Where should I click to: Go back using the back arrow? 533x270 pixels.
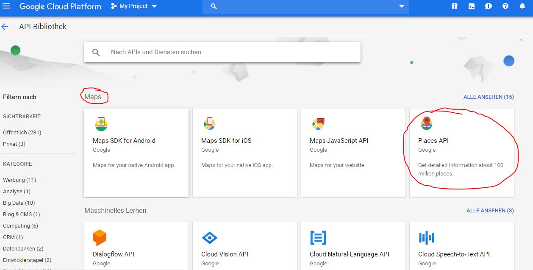point(5,27)
